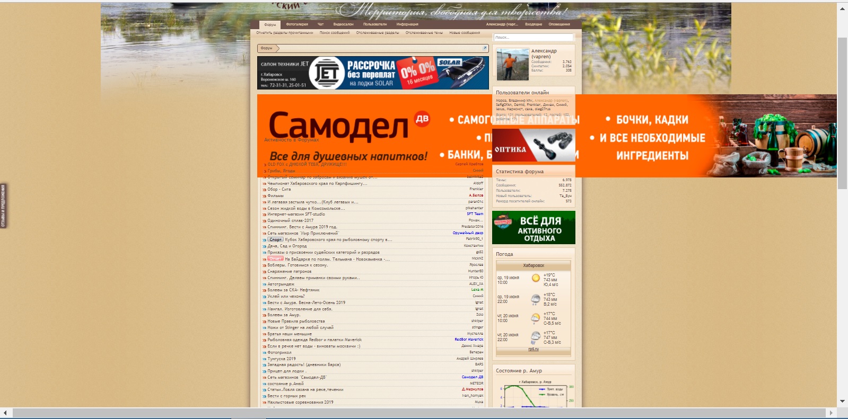Click the quick navigation icon in breadcrumb bar
Viewport: 848px width, 419px height.
pyautogui.click(x=484, y=48)
